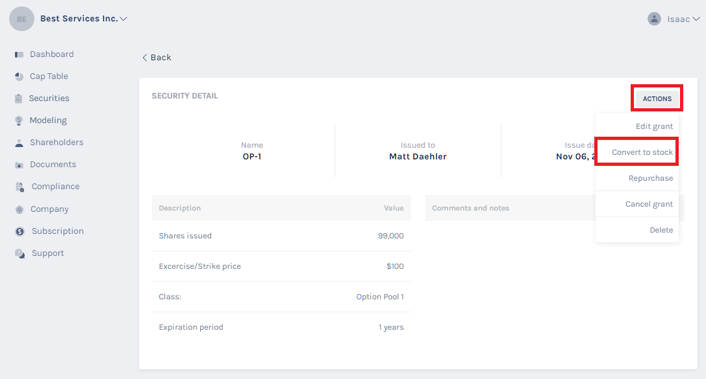Click the Shareholders person icon
Screen dimensions: 706x379
click(x=19, y=143)
